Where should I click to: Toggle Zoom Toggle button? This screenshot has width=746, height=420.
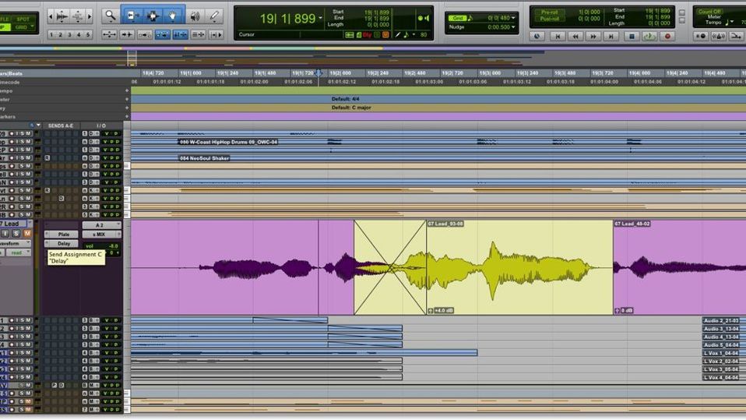(109, 34)
